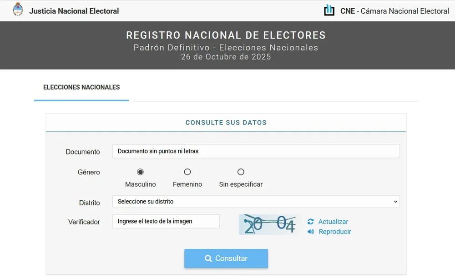Image resolution: width=455 pixels, height=278 pixels.
Task: Click the Consulte Sus Datos panel heading
Action: point(226,123)
